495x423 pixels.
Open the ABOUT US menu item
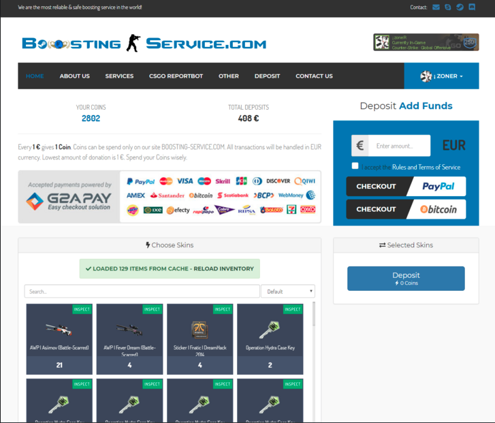[74, 76]
